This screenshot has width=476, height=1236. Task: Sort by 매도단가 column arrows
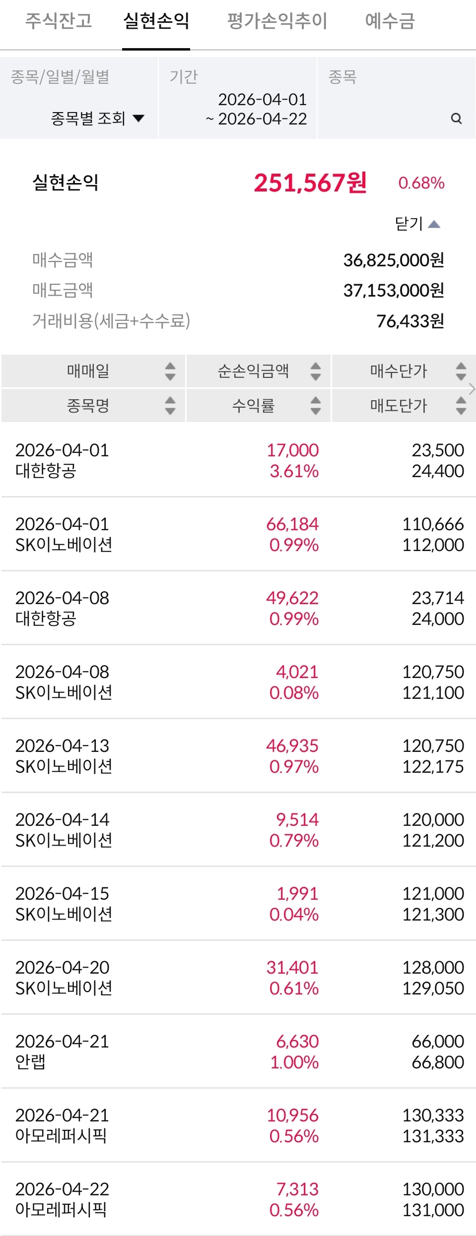point(461,405)
